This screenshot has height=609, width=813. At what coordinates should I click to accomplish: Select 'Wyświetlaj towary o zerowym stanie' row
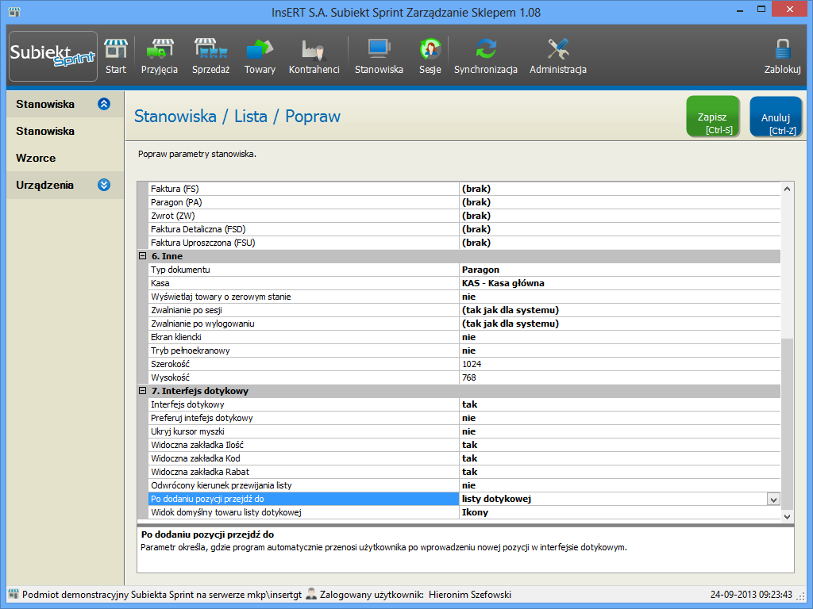click(464, 297)
